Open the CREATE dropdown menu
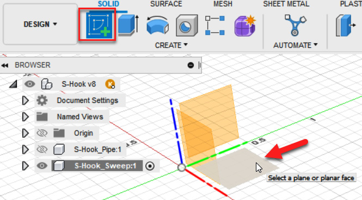362x200 pixels. (171, 45)
